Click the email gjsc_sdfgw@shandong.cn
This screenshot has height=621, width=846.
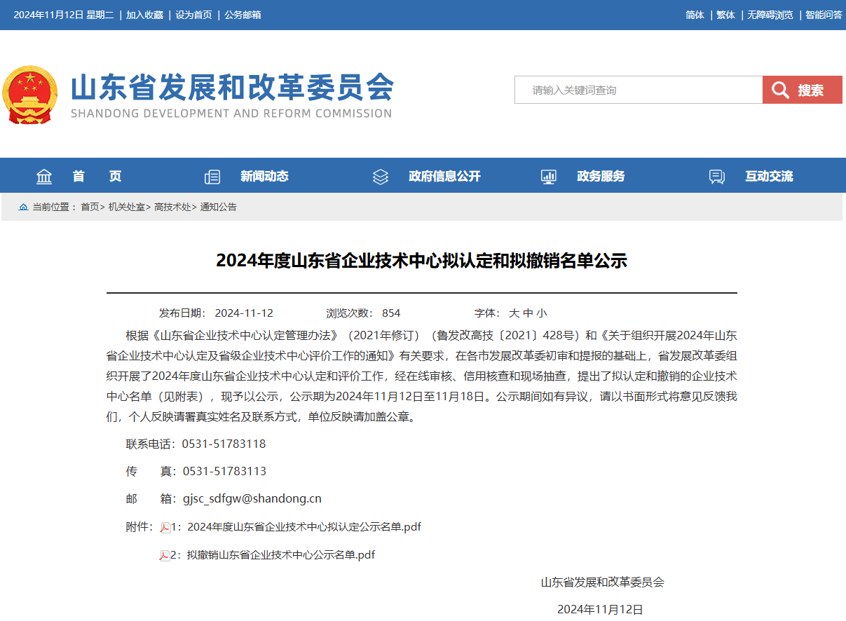tap(252, 499)
